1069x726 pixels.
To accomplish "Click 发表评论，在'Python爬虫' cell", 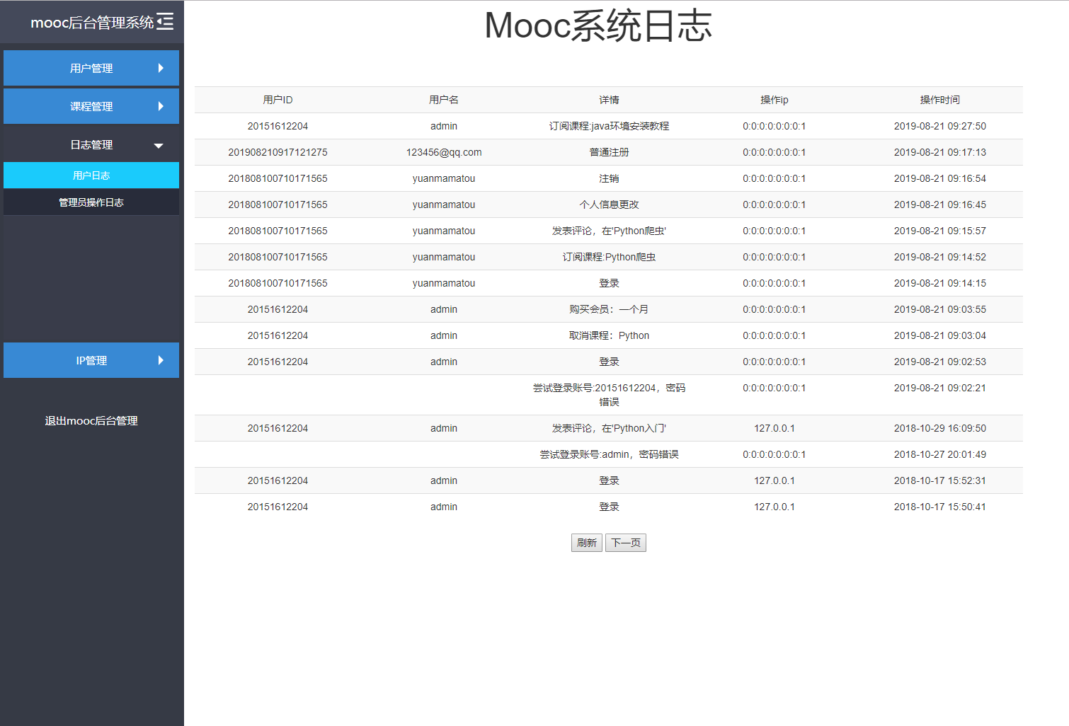I will [609, 231].
